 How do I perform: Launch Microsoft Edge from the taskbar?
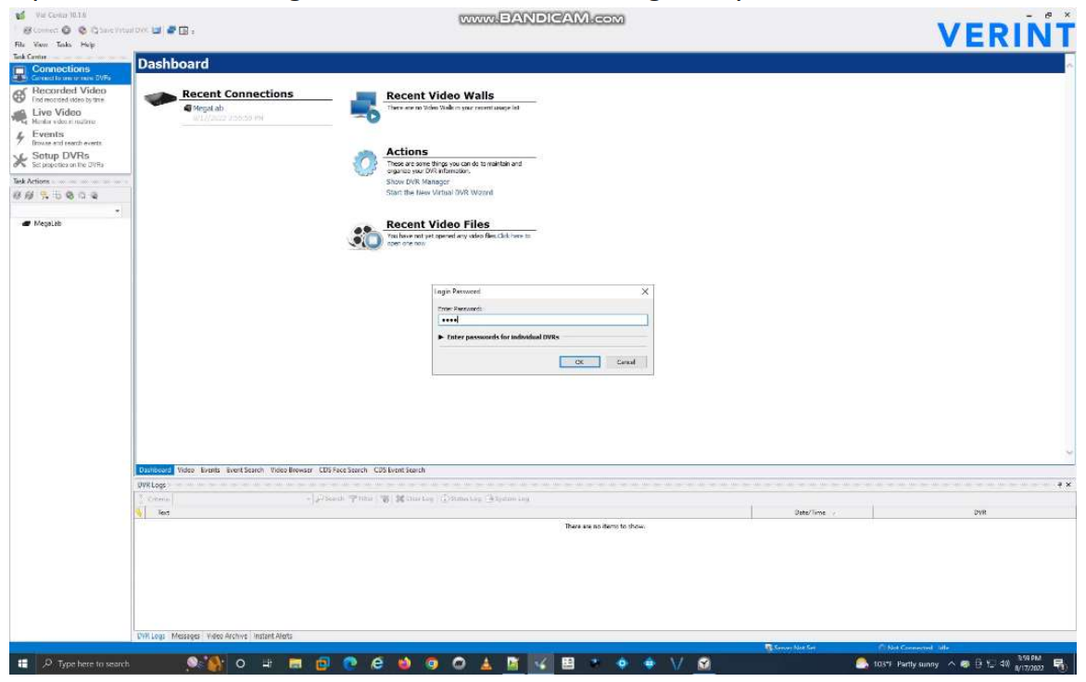tap(349, 663)
